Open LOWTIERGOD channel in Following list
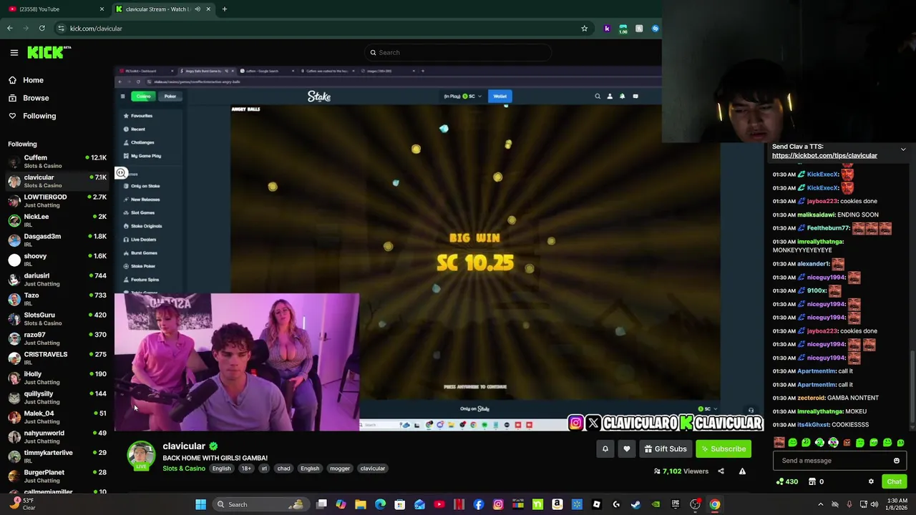This screenshot has height=515, width=916. [57, 200]
